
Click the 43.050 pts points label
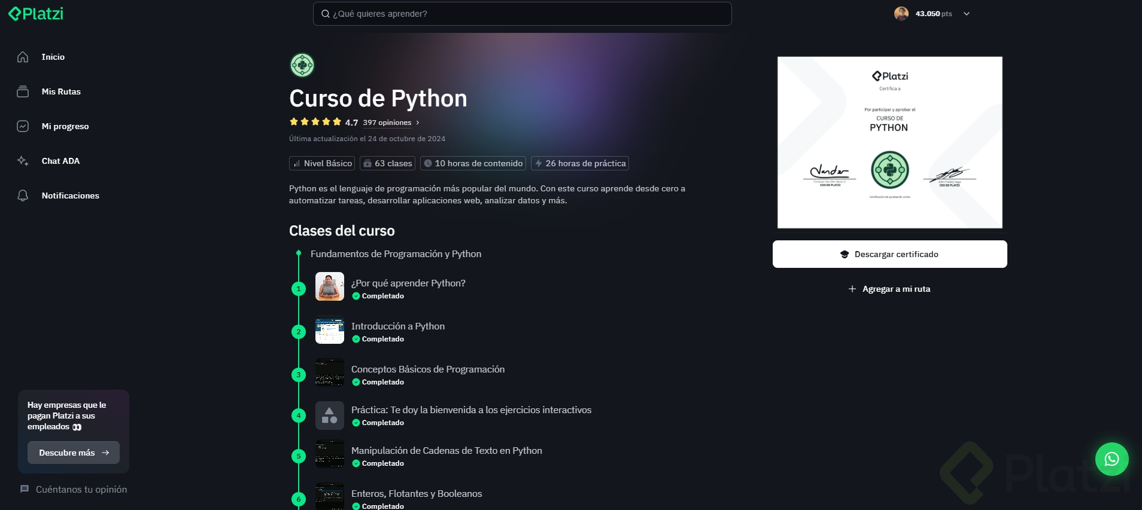coord(934,14)
